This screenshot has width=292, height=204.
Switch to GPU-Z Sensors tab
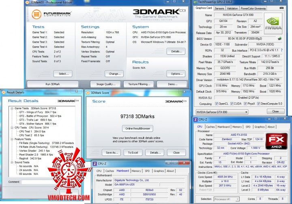(x=219, y=9)
